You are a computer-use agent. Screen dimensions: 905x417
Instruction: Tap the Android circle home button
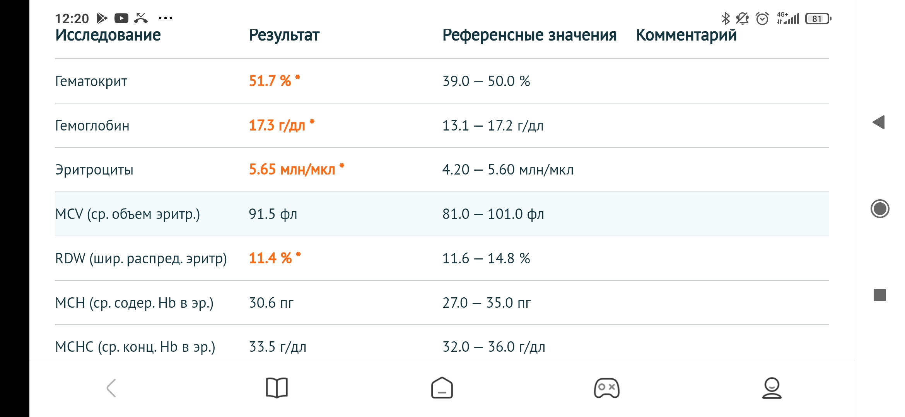(880, 209)
